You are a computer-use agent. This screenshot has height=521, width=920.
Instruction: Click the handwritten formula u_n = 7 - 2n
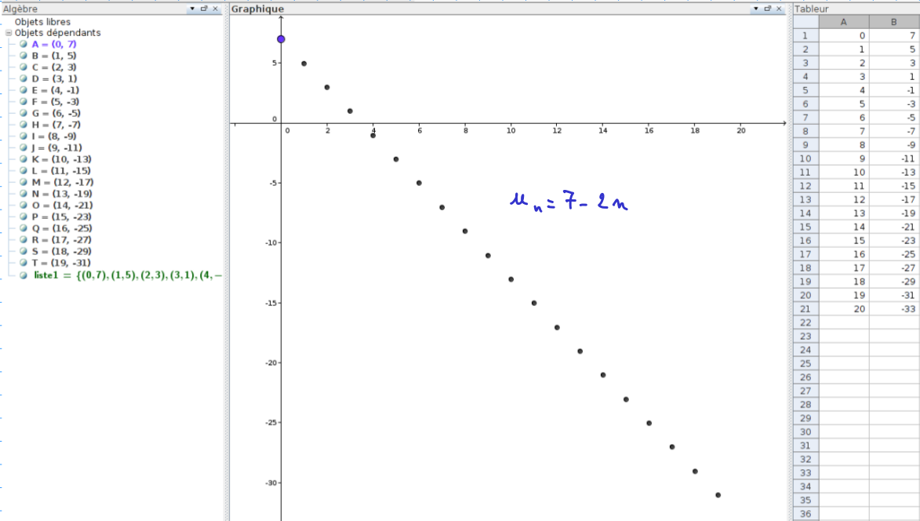[569, 202]
